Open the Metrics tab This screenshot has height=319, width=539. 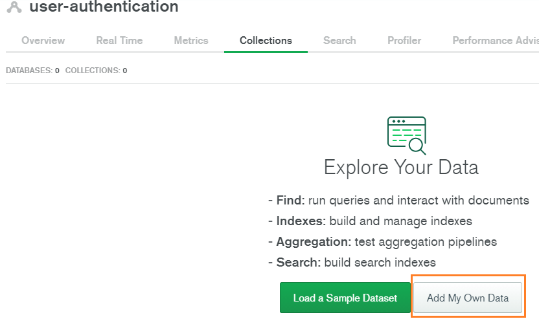click(x=191, y=40)
